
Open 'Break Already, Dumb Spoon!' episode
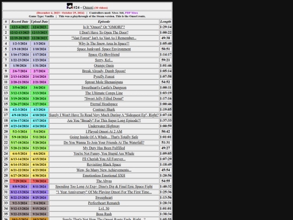[x=104, y=71]
